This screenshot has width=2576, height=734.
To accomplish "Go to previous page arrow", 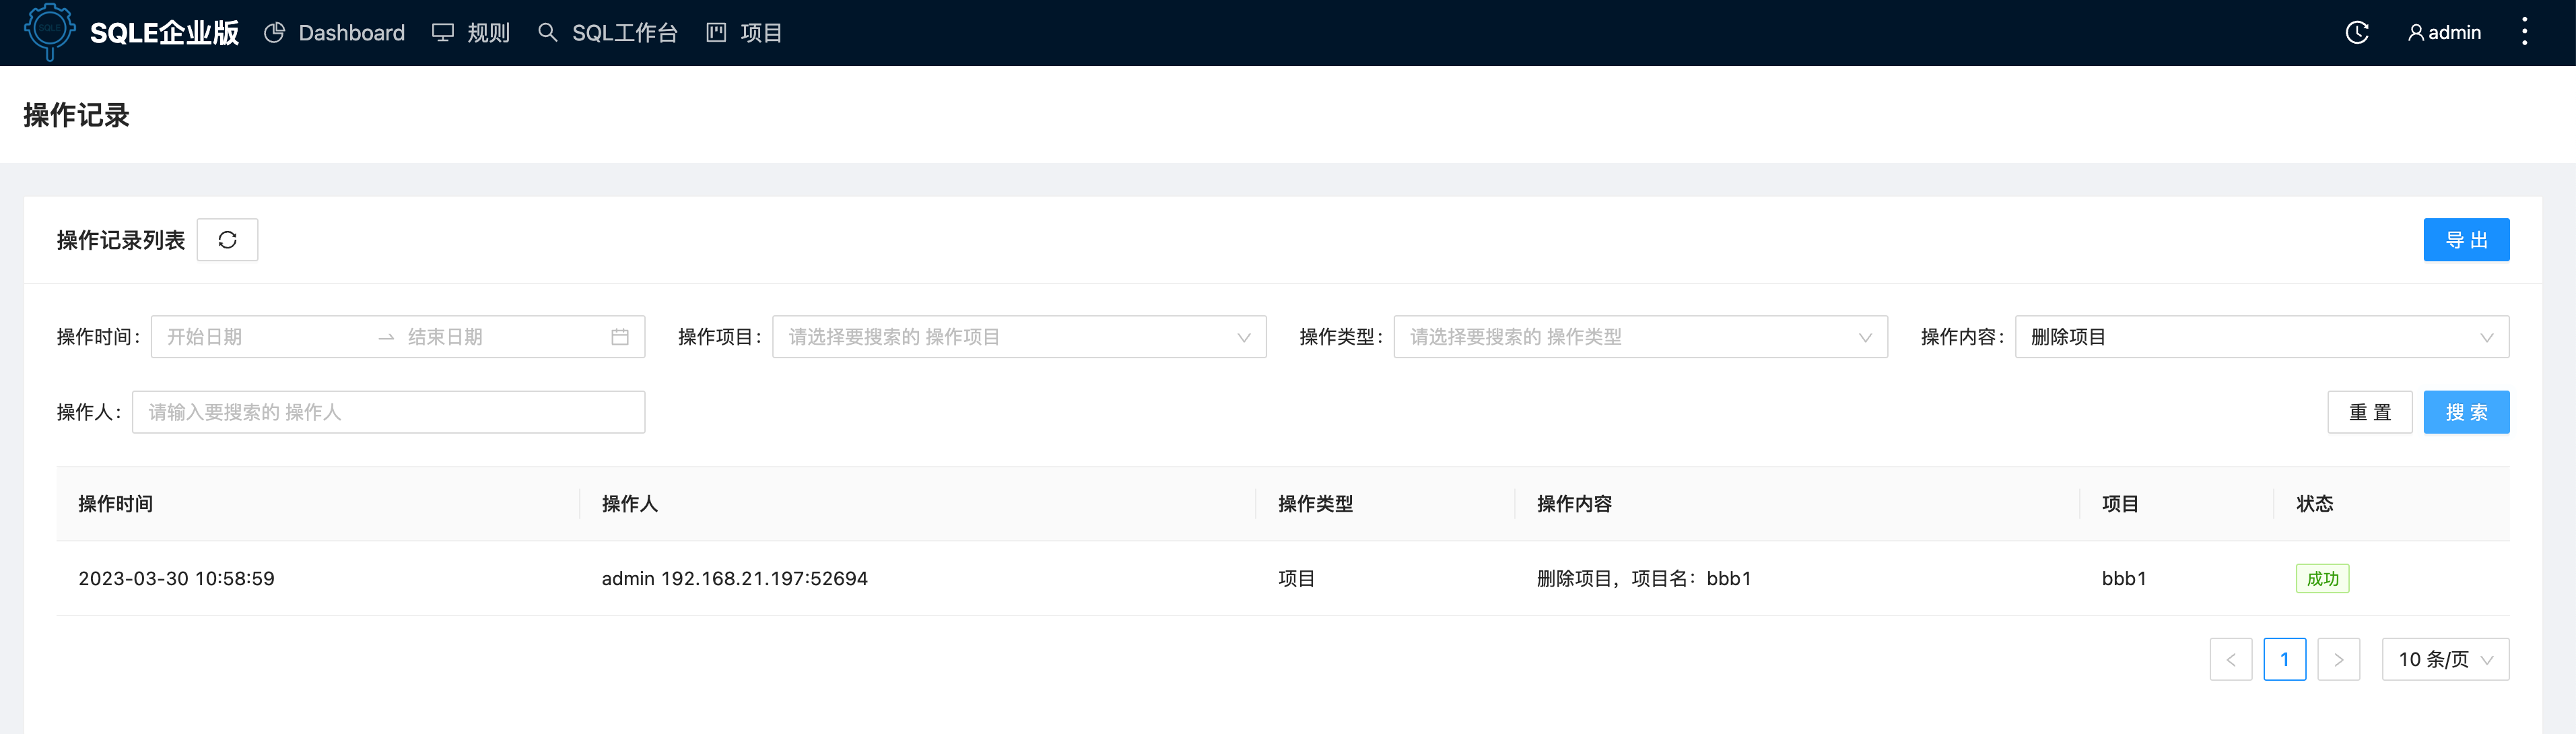I will 2231,659.
